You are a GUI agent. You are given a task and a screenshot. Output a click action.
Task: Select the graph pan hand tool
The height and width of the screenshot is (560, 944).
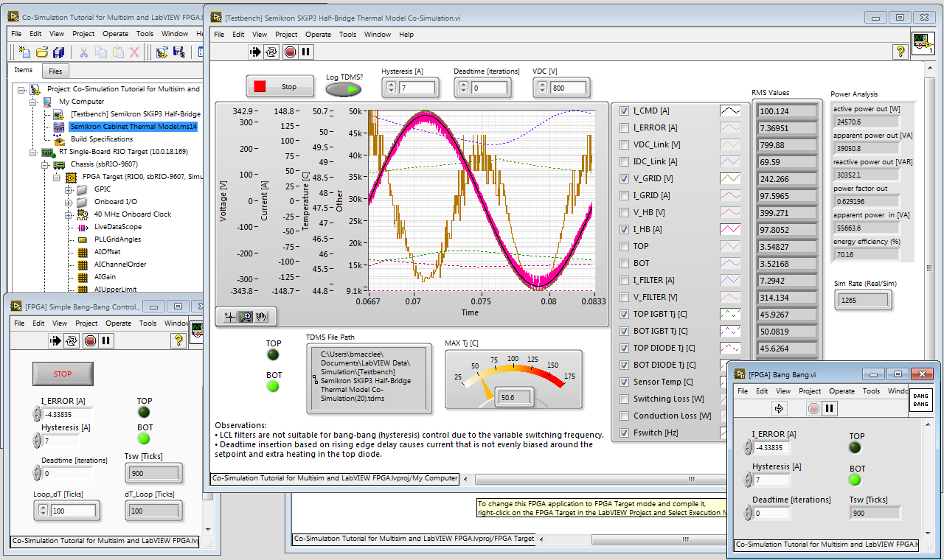pos(262,316)
